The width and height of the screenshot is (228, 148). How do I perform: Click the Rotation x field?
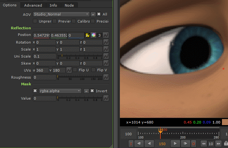coord(46,42)
